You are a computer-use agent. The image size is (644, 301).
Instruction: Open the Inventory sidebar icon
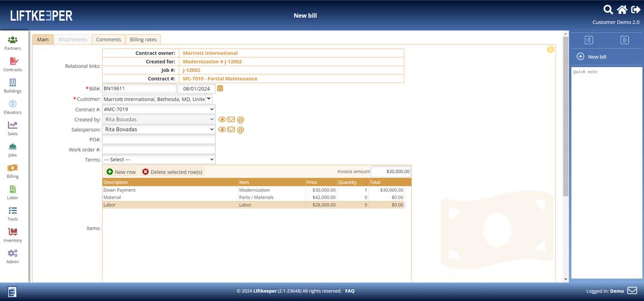[x=12, y=232]
